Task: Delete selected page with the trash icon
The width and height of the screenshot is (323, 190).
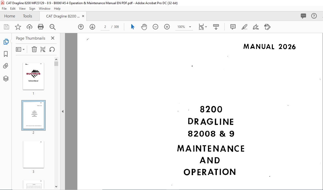Action: (x=34, y=49)
